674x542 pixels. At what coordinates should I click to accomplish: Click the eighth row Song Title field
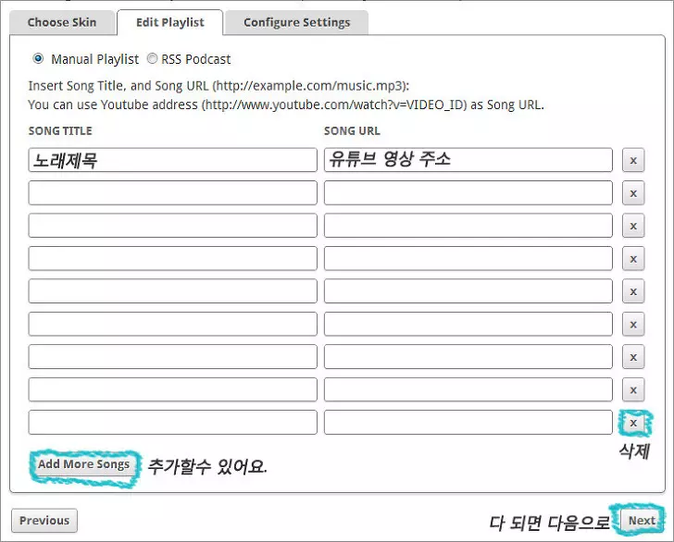point(173,389)
